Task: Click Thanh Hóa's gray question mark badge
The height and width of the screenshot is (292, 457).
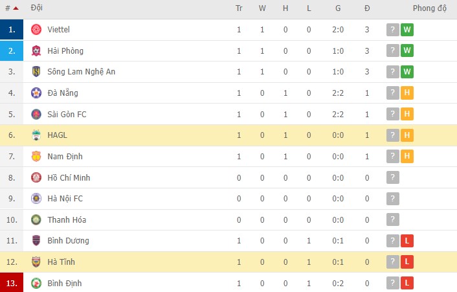Action: [392, 220]
